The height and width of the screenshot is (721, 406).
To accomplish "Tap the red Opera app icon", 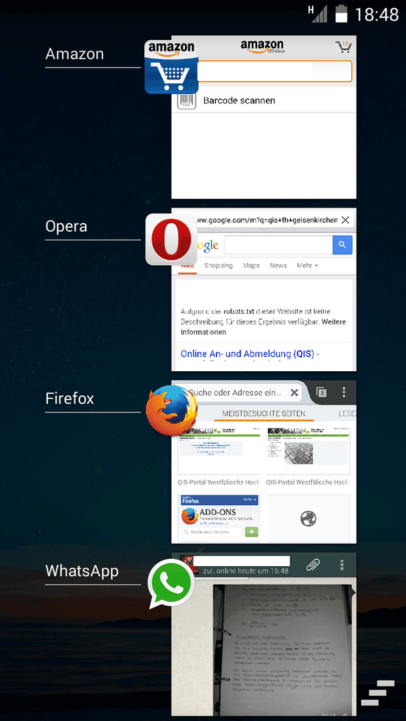I will click(172, 239).
